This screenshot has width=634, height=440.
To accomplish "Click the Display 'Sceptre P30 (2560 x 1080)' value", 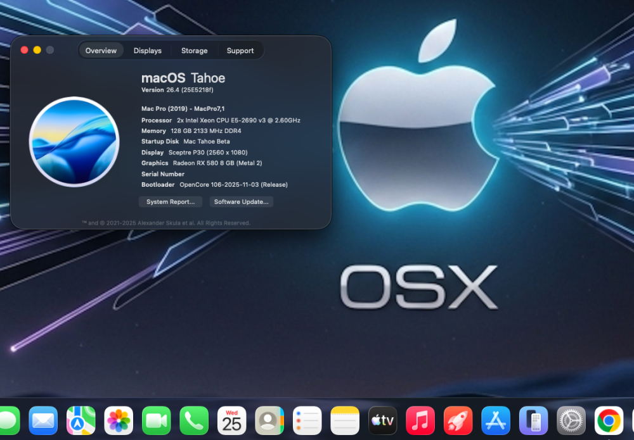I will pyautogui.click(x=208, y=153).
